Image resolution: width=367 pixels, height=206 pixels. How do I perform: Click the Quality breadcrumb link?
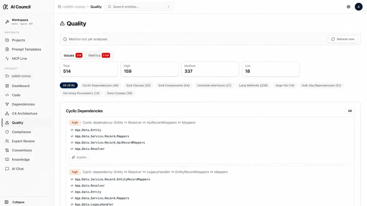[96, 7]
